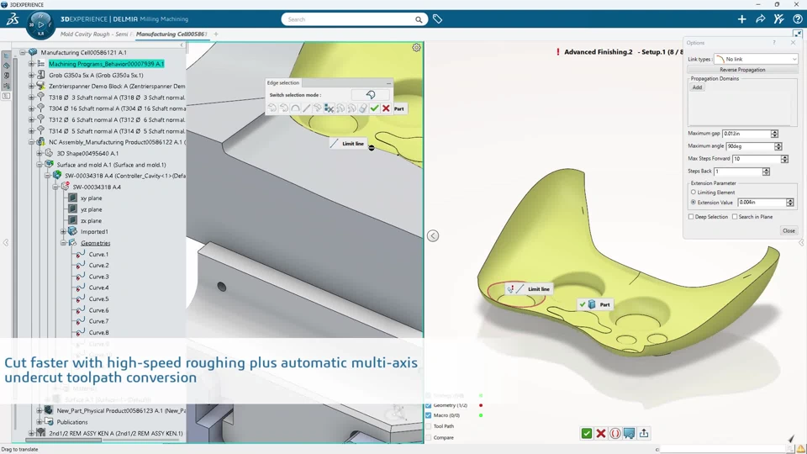This screenshot has height=454, width=807.
Task: Expand the Grob G350a 5x tree node
Action: click(31, 75)
